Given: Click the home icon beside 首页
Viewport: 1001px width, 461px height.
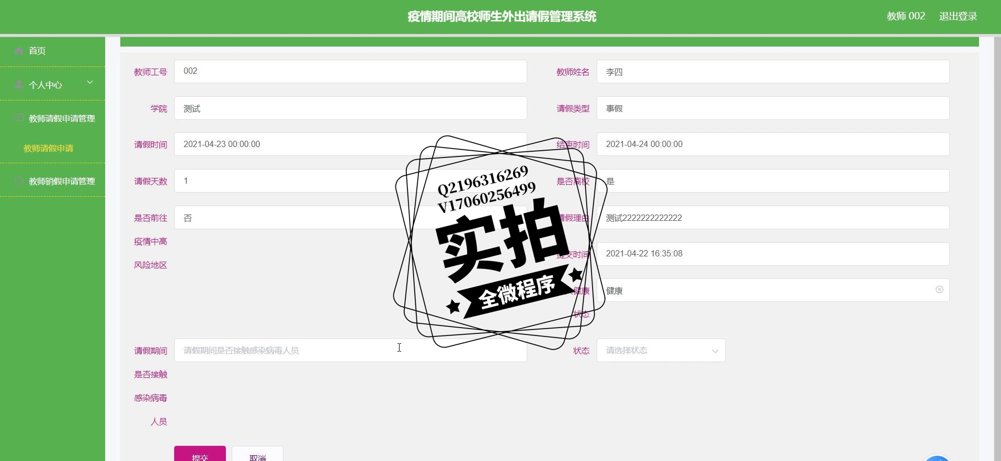Looking at the screenshot, I should (19, 51).
